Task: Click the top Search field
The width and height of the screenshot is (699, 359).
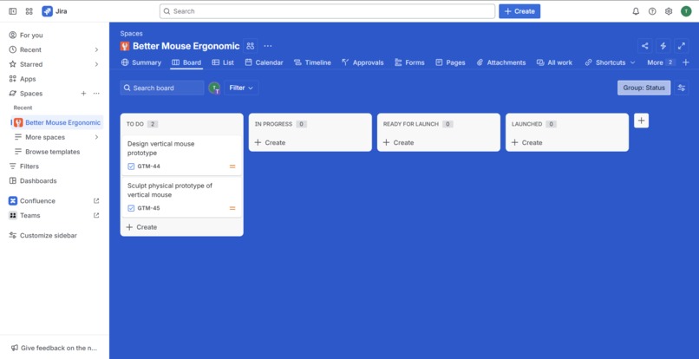Action: click(x=327, y=11)
